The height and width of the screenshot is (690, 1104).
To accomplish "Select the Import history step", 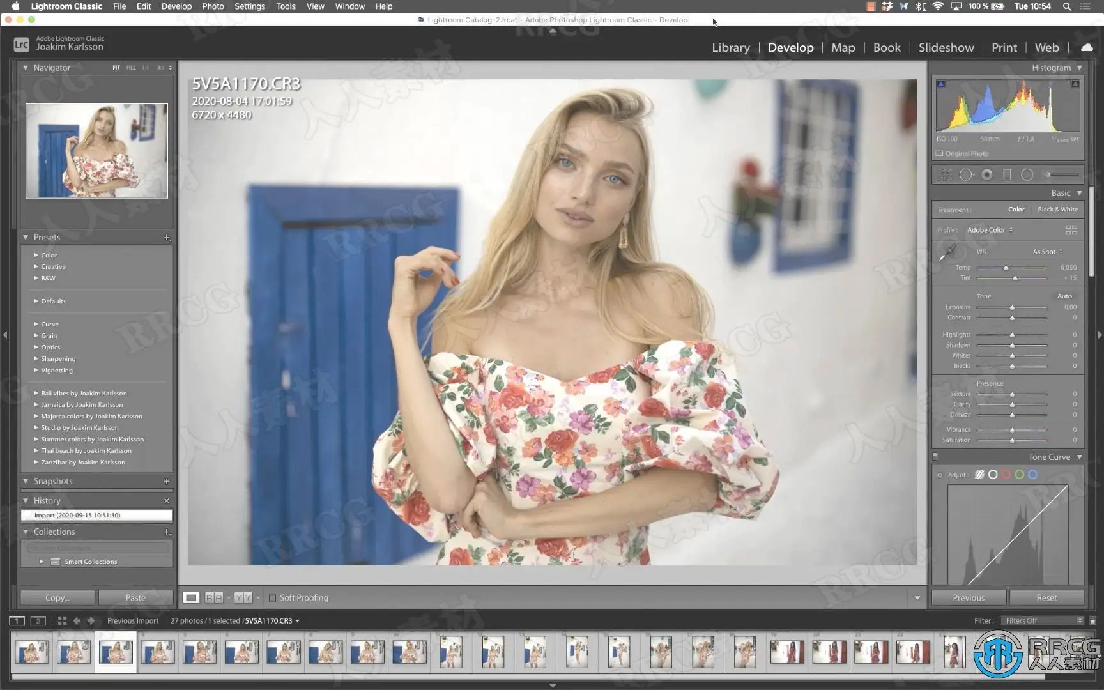I will coord(96,515).
